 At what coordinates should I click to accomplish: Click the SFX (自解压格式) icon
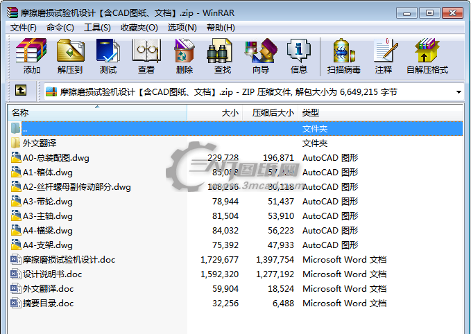(x=427, y=51)
